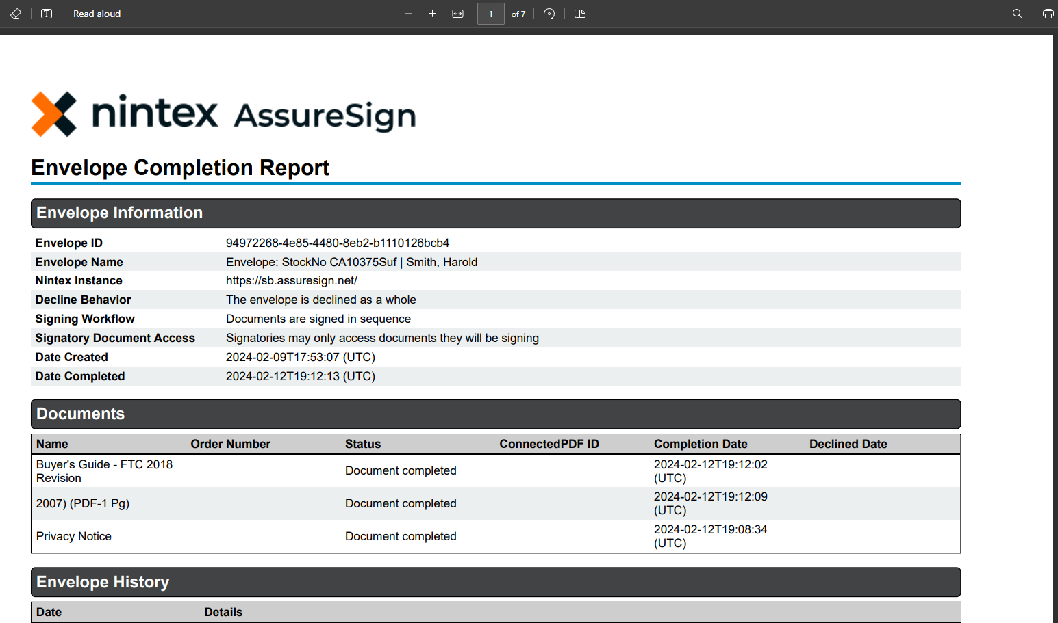Click completion date 2024-02-12T19:12:09
The width and height of the screenshot is (1058, 623).
pyautogui.click(x=711, y=503)
